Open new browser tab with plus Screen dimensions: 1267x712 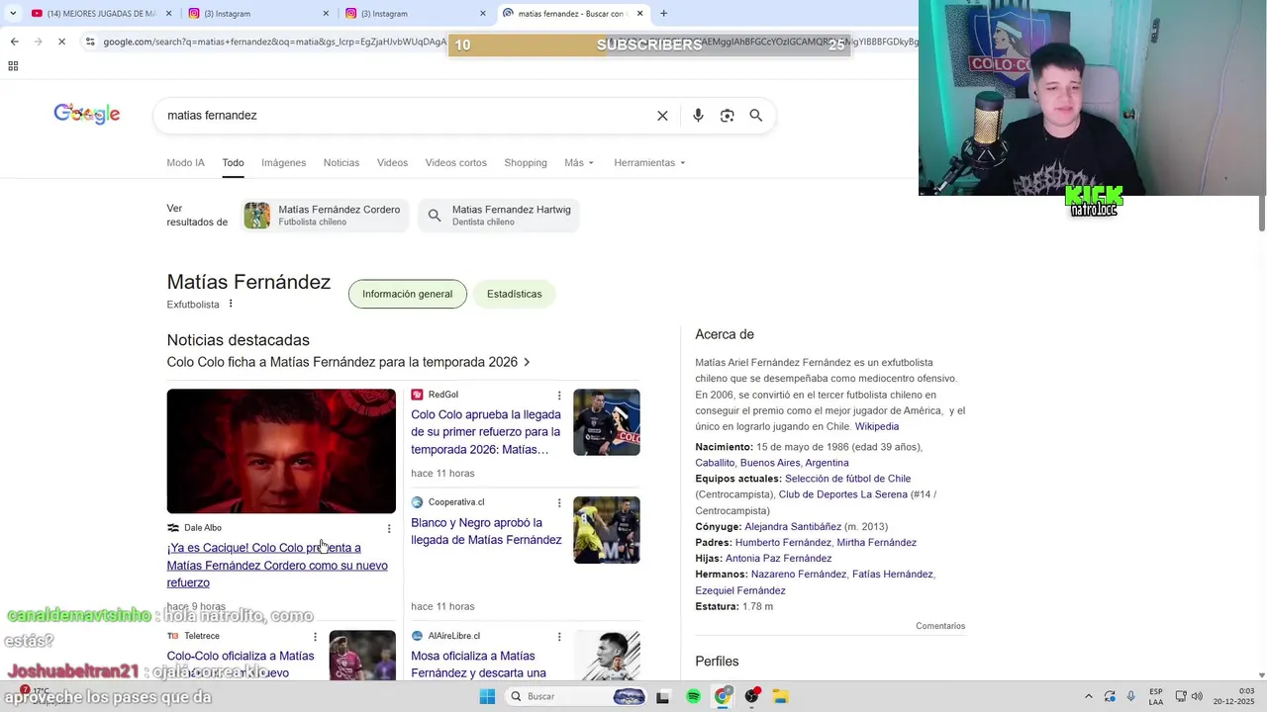(663, 13)
